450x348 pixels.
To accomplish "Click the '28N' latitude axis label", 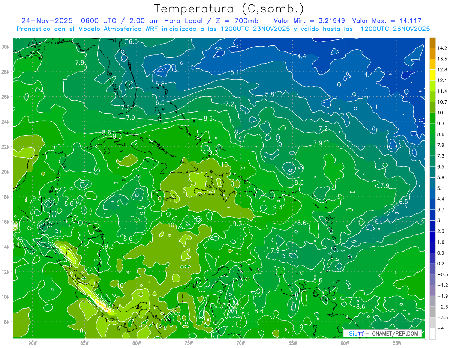I will [6, 72].
